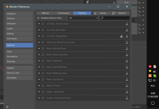Open the File Paths preferences section

coord(19,78)
